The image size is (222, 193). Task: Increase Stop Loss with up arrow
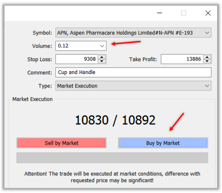102,57
